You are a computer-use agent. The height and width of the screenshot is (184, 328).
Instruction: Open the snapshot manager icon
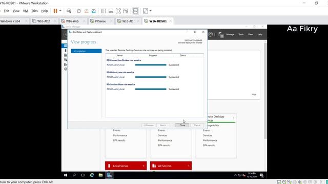click(93, 11)
